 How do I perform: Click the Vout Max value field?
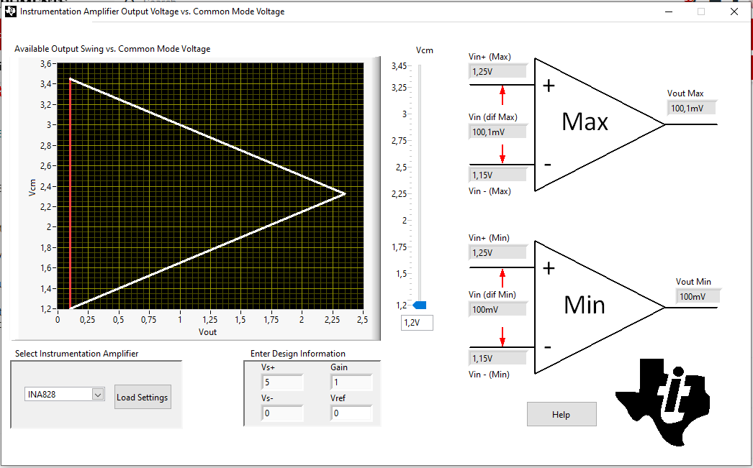[692, 109]
